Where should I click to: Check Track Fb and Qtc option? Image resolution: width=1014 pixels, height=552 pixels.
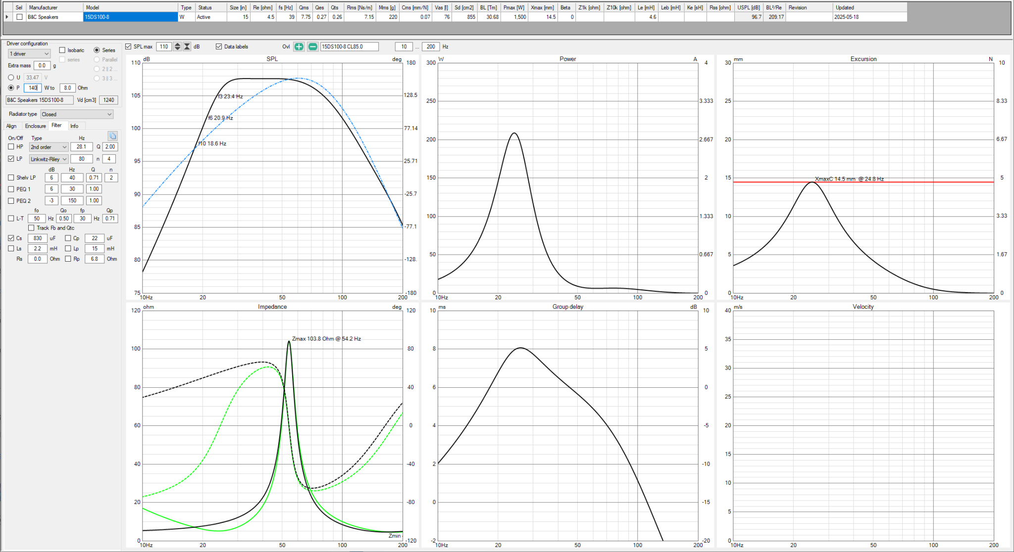[x=31, y=228]
